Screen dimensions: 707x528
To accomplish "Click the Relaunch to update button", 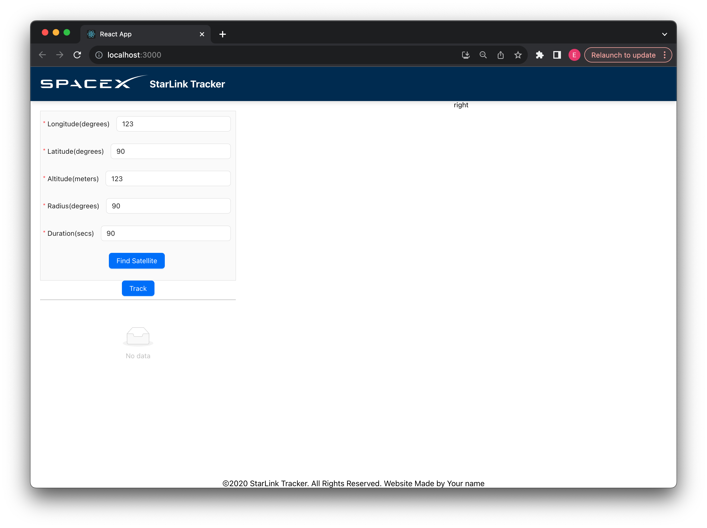I will pos(622,55).
